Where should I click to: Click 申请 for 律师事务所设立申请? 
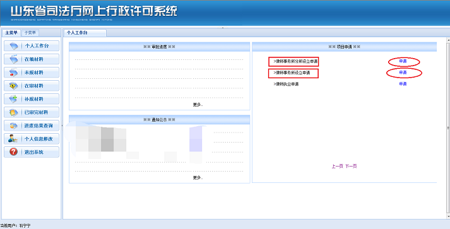pyautogui.click(x=403, y=73)
